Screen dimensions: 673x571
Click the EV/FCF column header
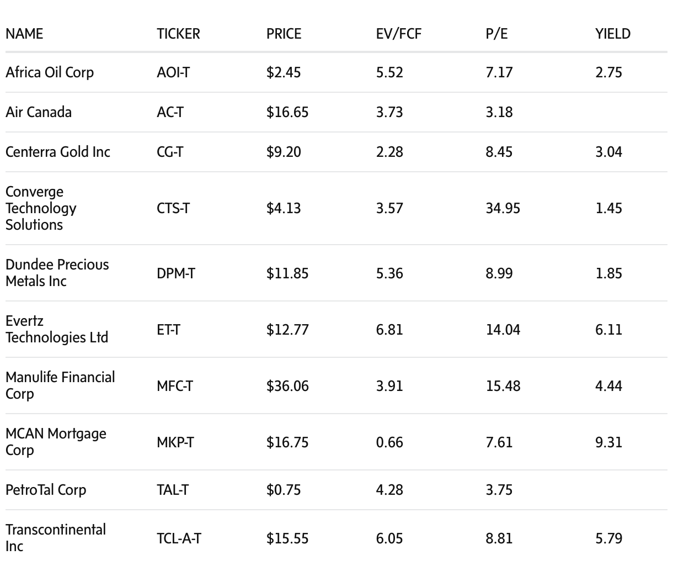tap(398, 34)
